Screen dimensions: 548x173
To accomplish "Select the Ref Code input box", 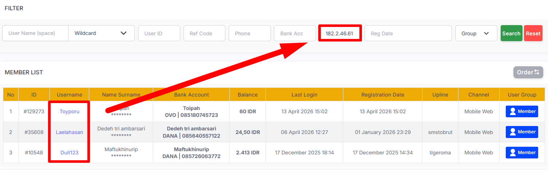I will tap(204, 33).
